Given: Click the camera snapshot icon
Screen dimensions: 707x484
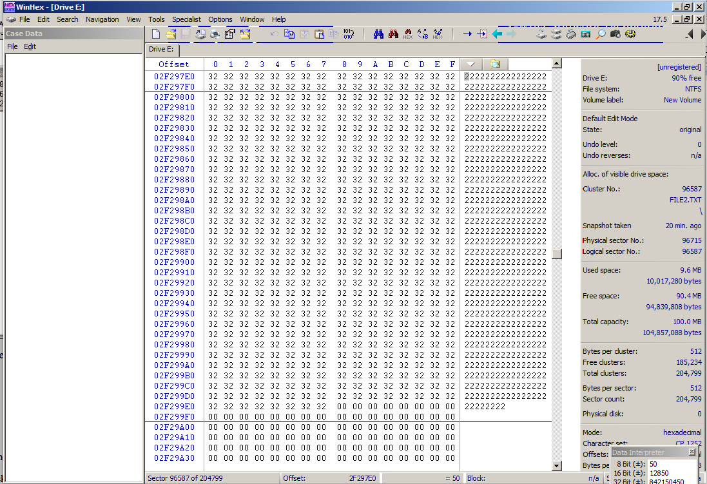Looking at the screenshot, I should click(x=615, y=34).
